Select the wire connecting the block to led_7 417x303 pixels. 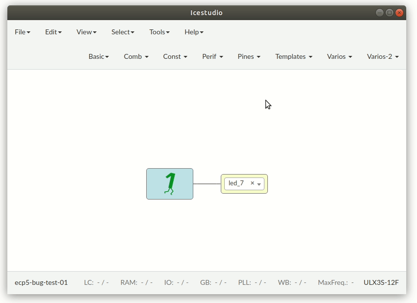(x=208, y=183)
